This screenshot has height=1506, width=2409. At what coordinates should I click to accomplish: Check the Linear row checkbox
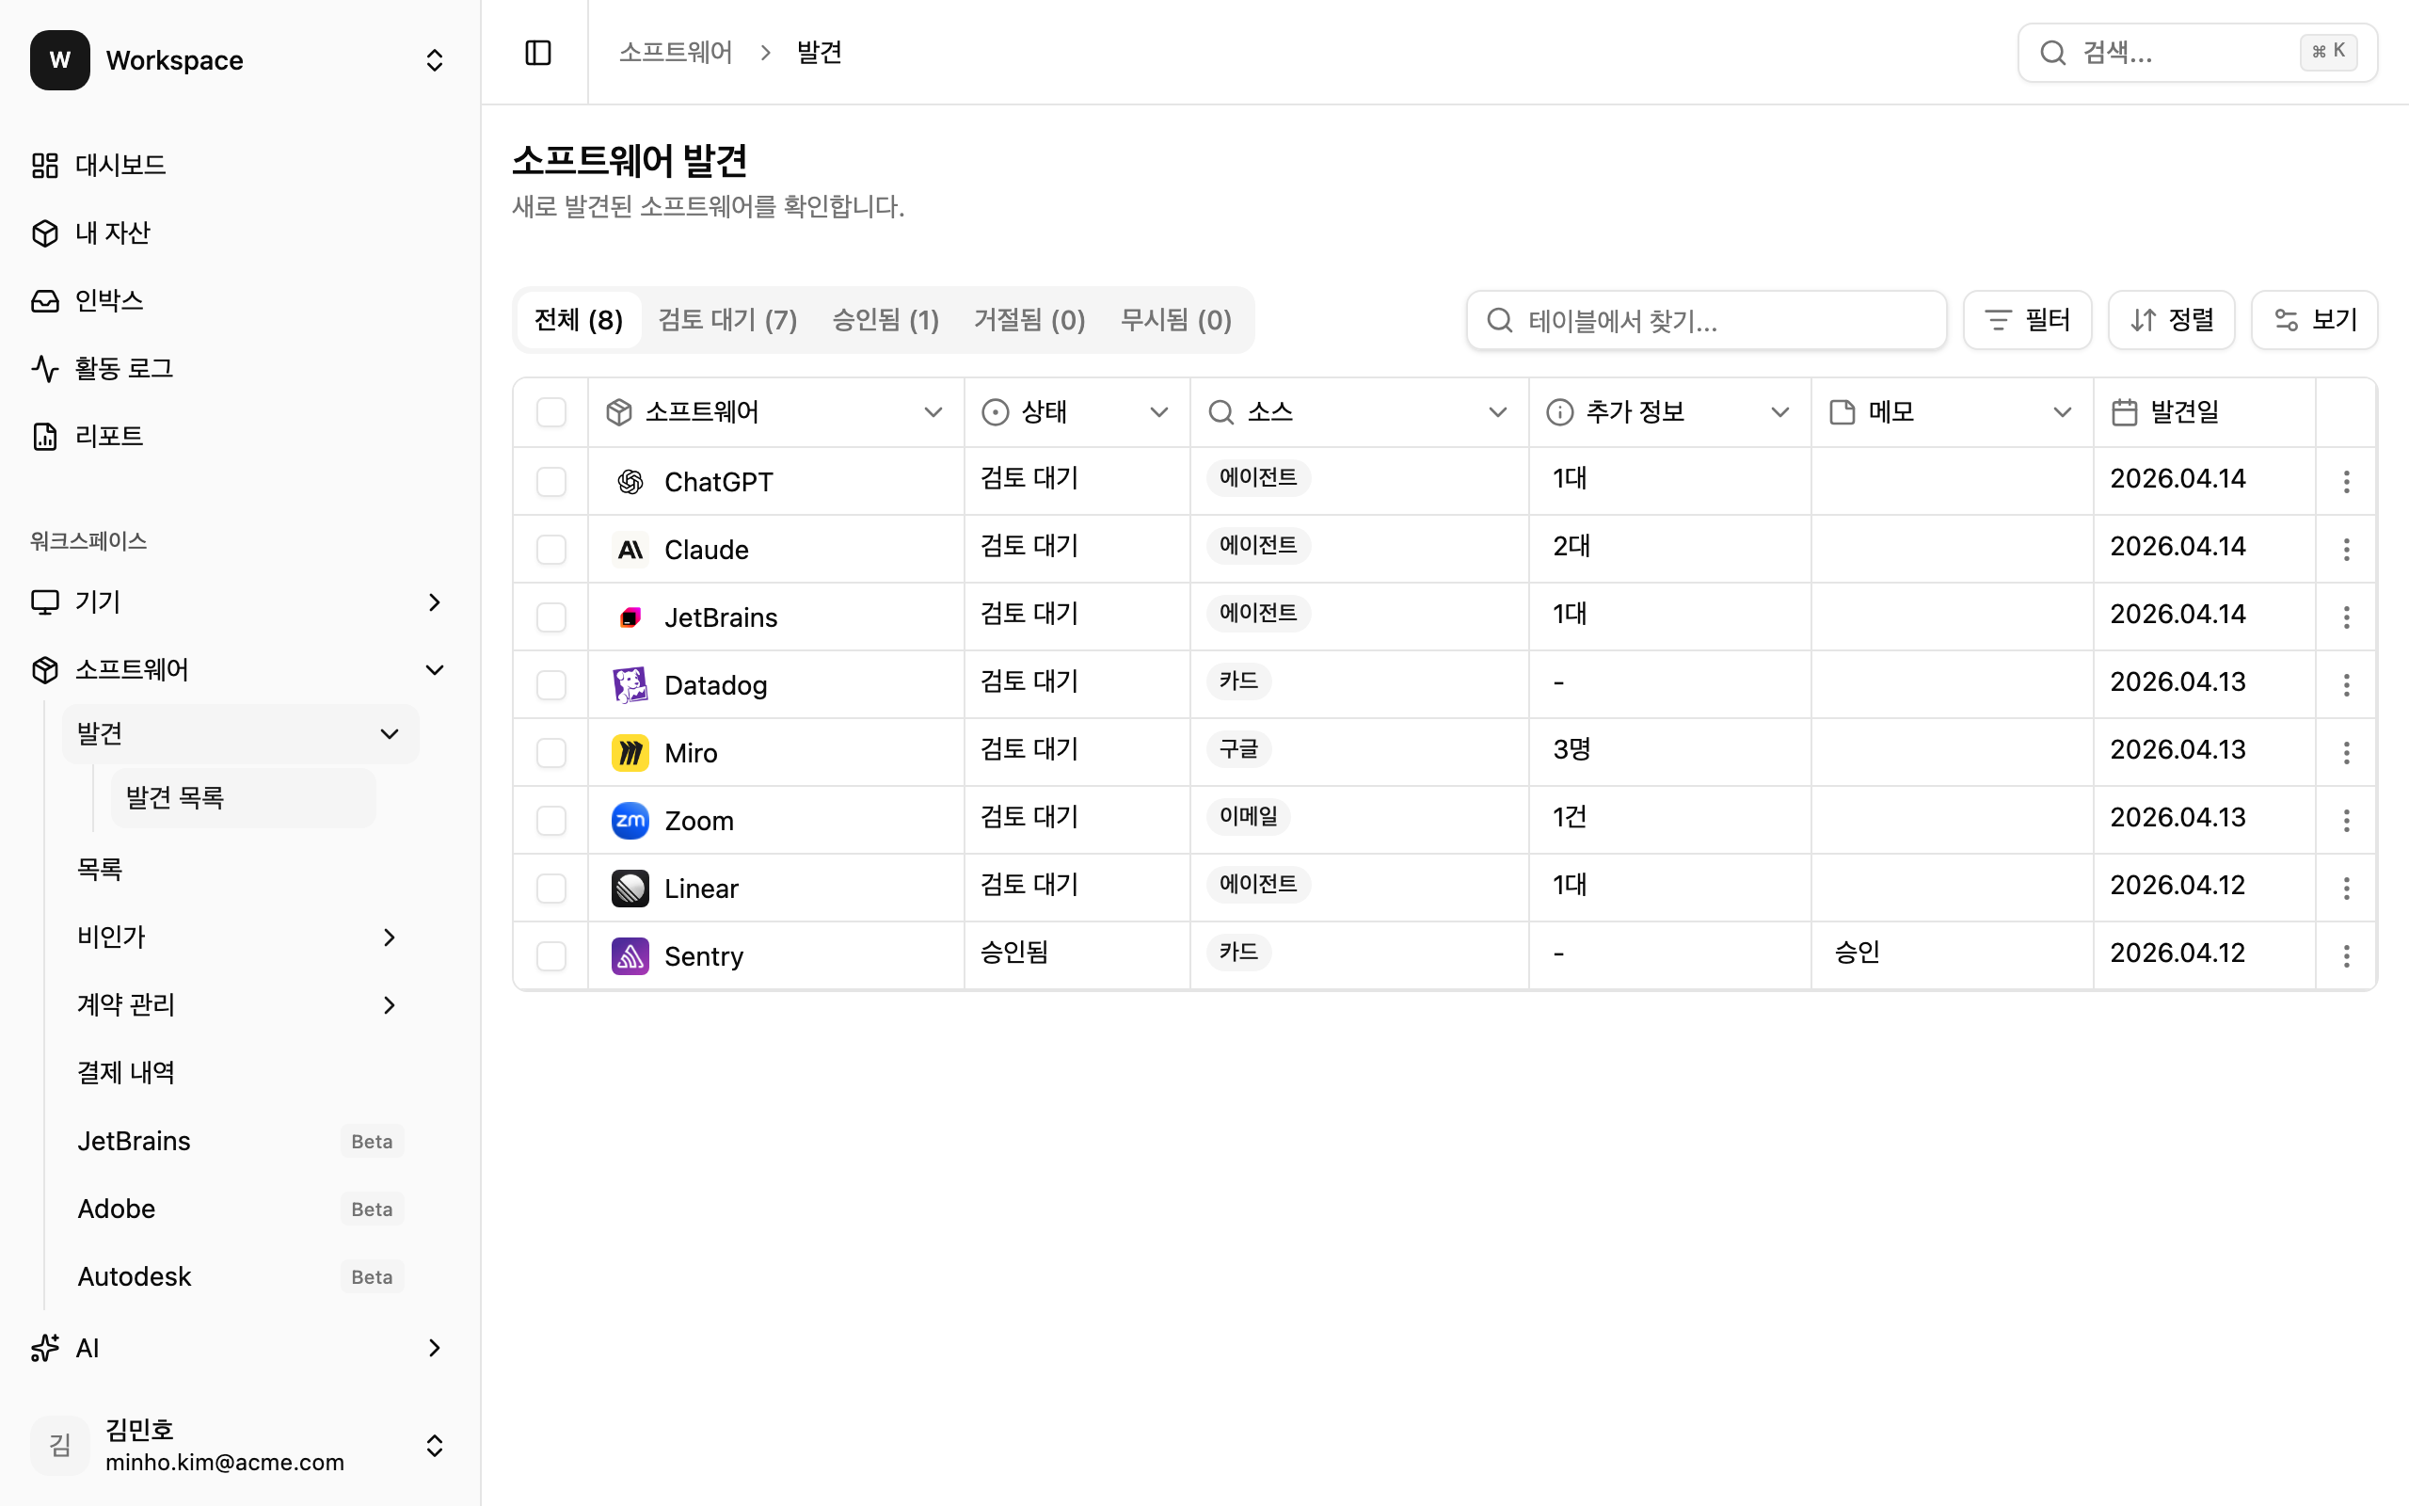[x=550, y=889]
